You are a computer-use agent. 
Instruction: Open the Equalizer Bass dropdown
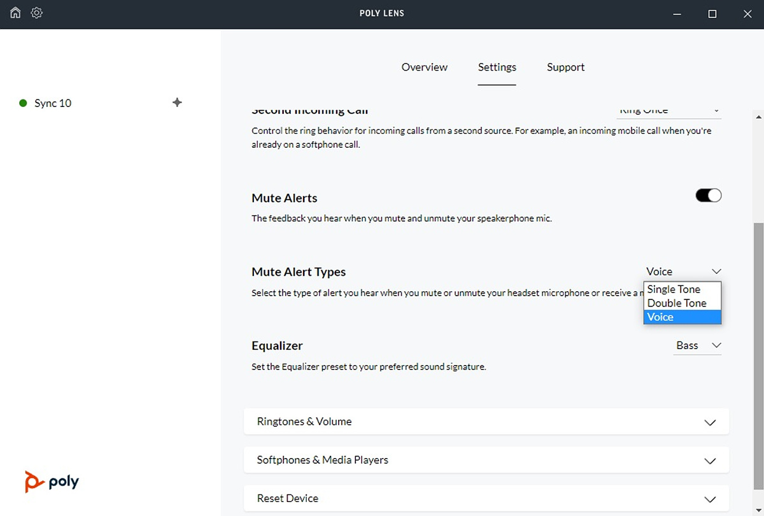click(x=698, y=345)
